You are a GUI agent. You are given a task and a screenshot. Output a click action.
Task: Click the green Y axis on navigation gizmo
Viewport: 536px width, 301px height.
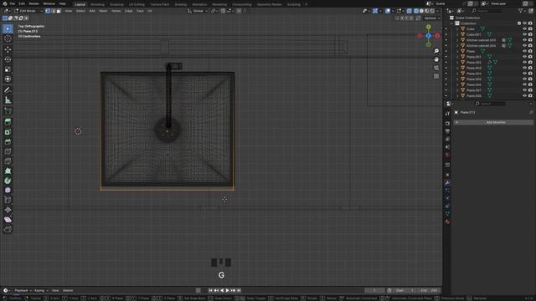click(428, 27)
